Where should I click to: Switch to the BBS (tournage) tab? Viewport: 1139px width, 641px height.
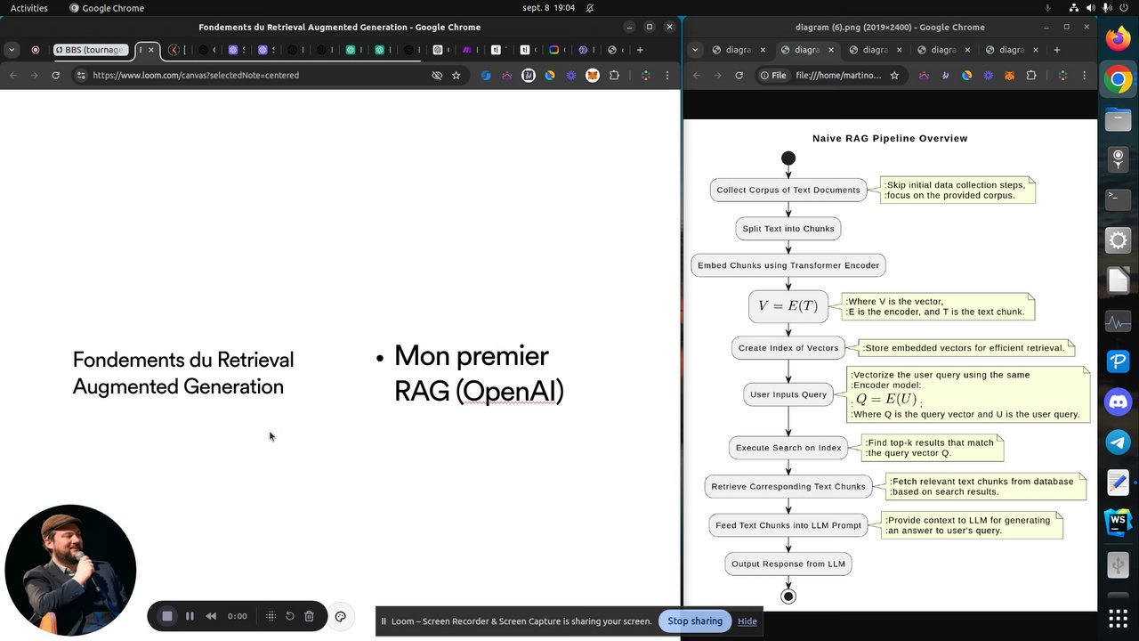pyautogui.click(x=92, y=50)
